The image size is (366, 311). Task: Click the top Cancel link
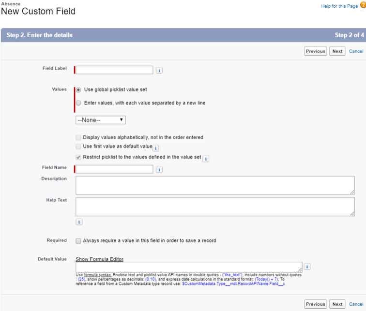tap(356, 51)
